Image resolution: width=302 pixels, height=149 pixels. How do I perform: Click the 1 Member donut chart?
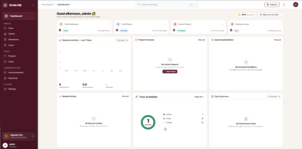(148, 122)
